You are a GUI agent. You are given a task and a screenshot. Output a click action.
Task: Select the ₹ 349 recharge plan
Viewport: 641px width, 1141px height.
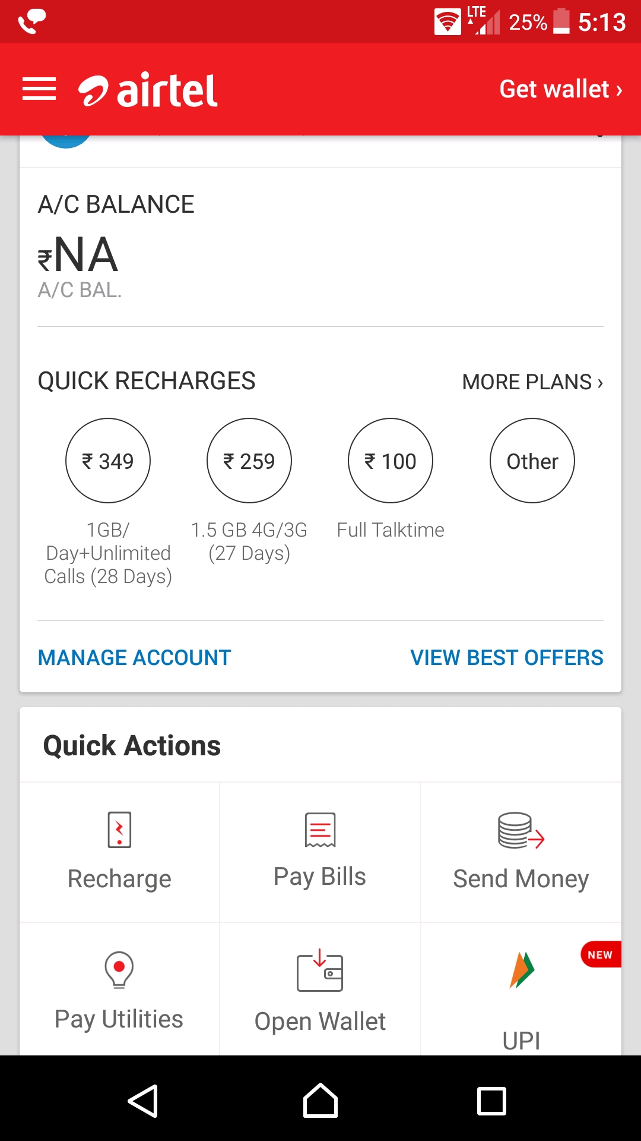(x=108, y=461)
